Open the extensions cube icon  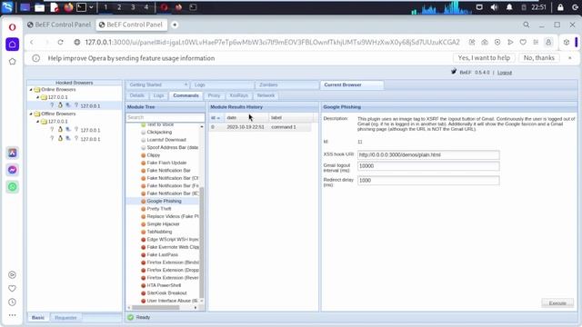567,43
